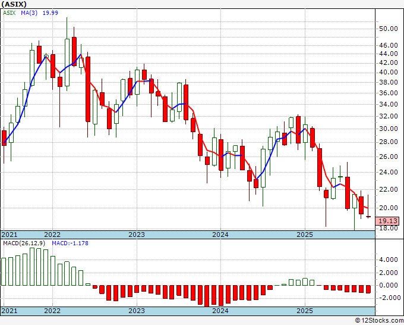This screenshot has width=404, height=325.
Task: Click the large red candle from mid 2022
Action: click(88, 89)
